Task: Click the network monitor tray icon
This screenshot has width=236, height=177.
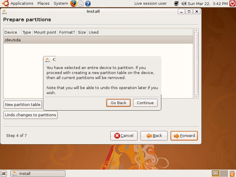Action: (x=176, y=4)
